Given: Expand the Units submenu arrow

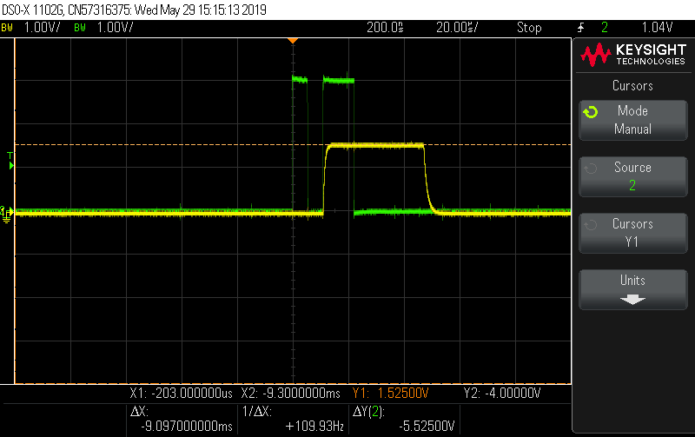Looking at the screenshot, I should [632, 300].
